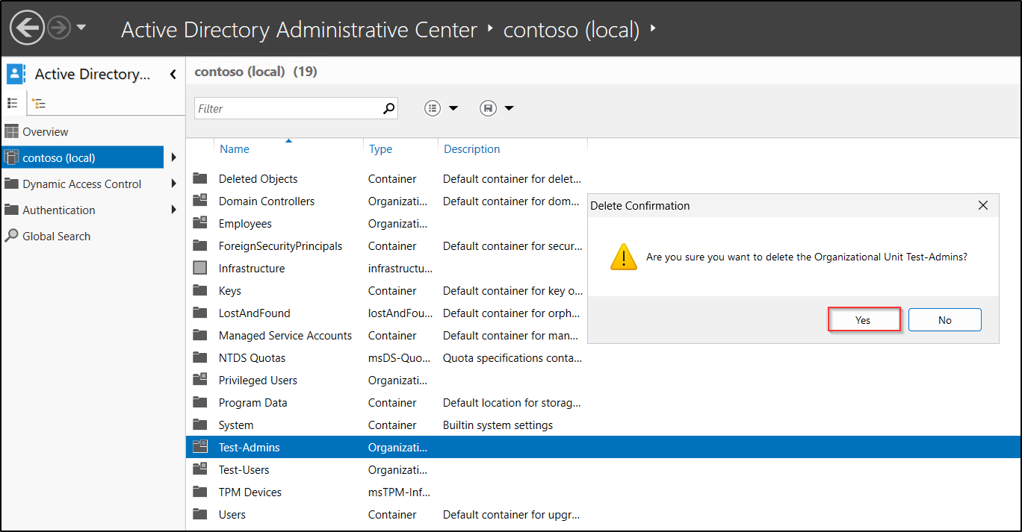Viewport: 1022px width, 532px height.
Task: Open the save query dropdown arrow
Action: (x=509, y=107)
